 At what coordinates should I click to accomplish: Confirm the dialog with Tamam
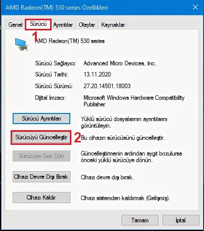coord(140,220)
